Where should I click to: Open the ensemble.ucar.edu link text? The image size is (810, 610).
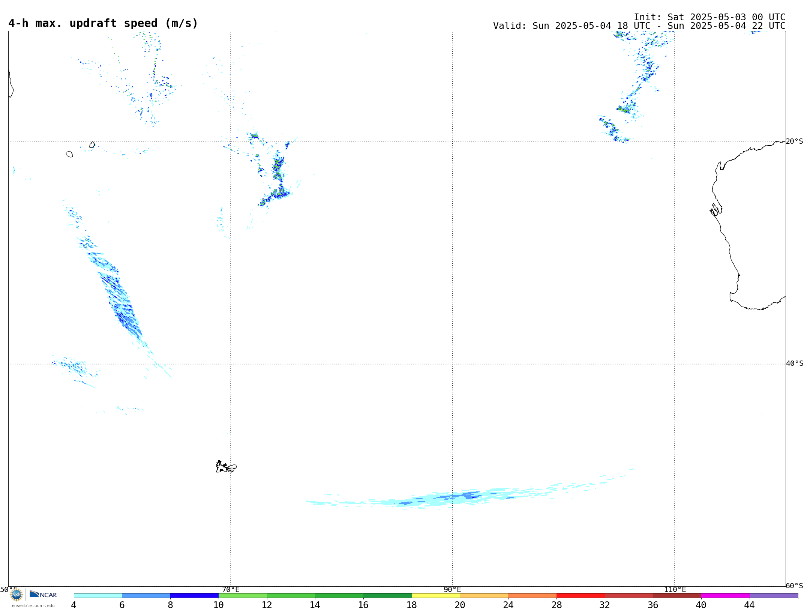pyautogui.click(x=33, y=605)
